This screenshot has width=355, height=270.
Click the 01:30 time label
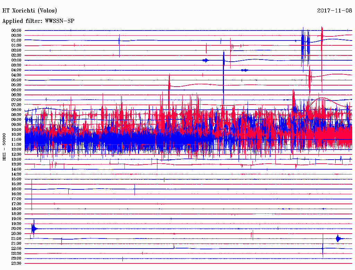coord(16,45)
